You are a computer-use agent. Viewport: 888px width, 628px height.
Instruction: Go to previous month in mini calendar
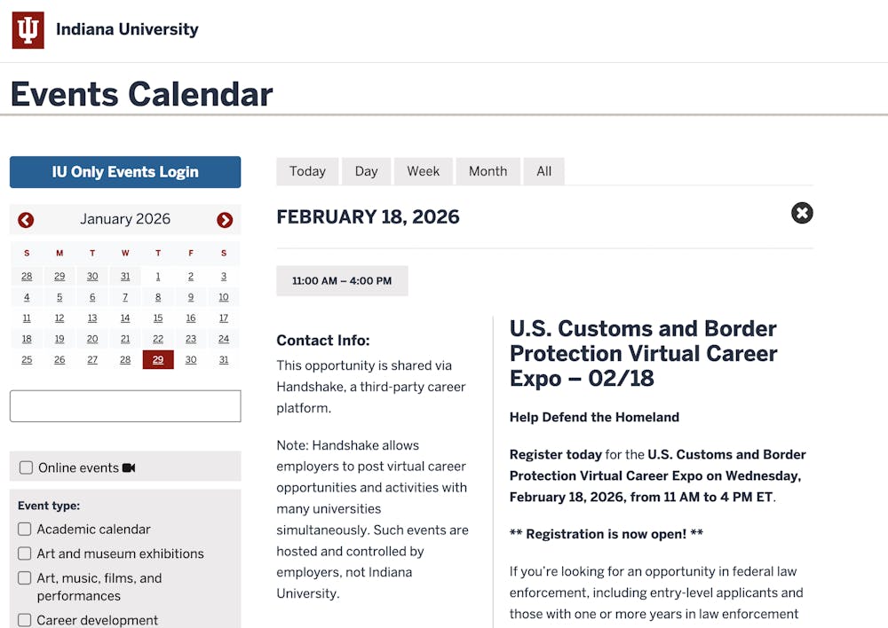tap(26, 220)
